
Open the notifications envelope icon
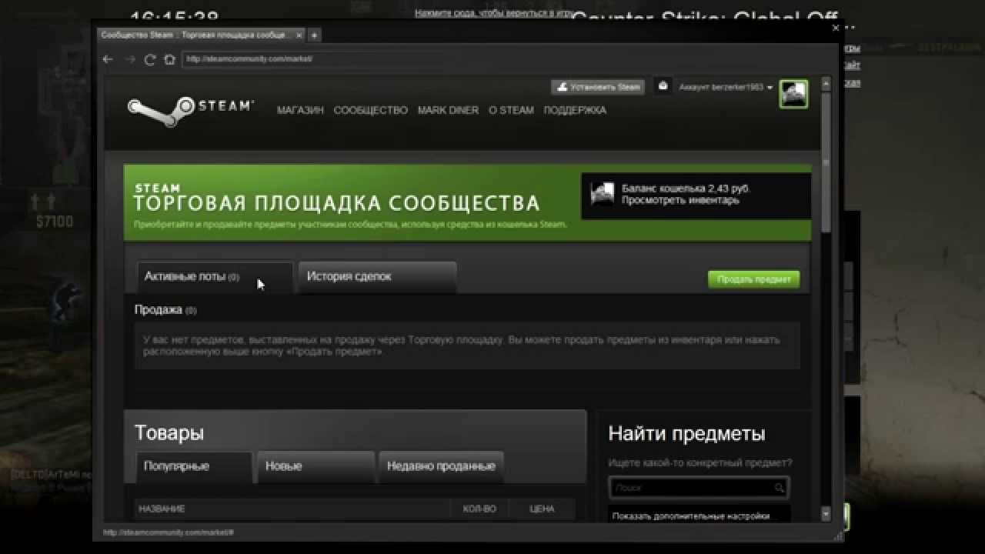coord(663,86)
